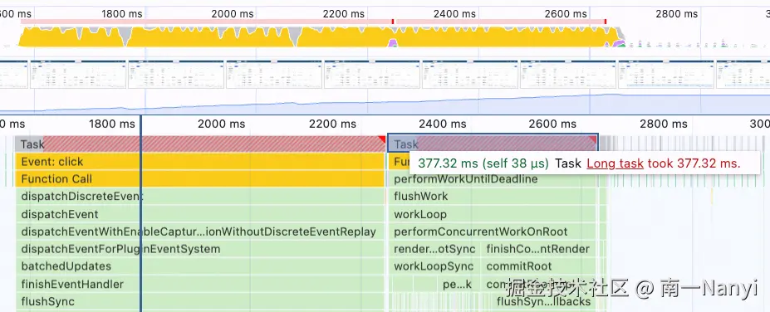Click 1800 ms on the flame chart ruler
Image resolution: width=770 pixels, height=312 pixels.
click(x=112, y=124)
